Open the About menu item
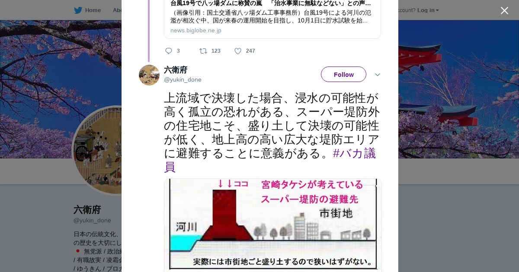This screenshot has height=272, width=519. (117, 10)
